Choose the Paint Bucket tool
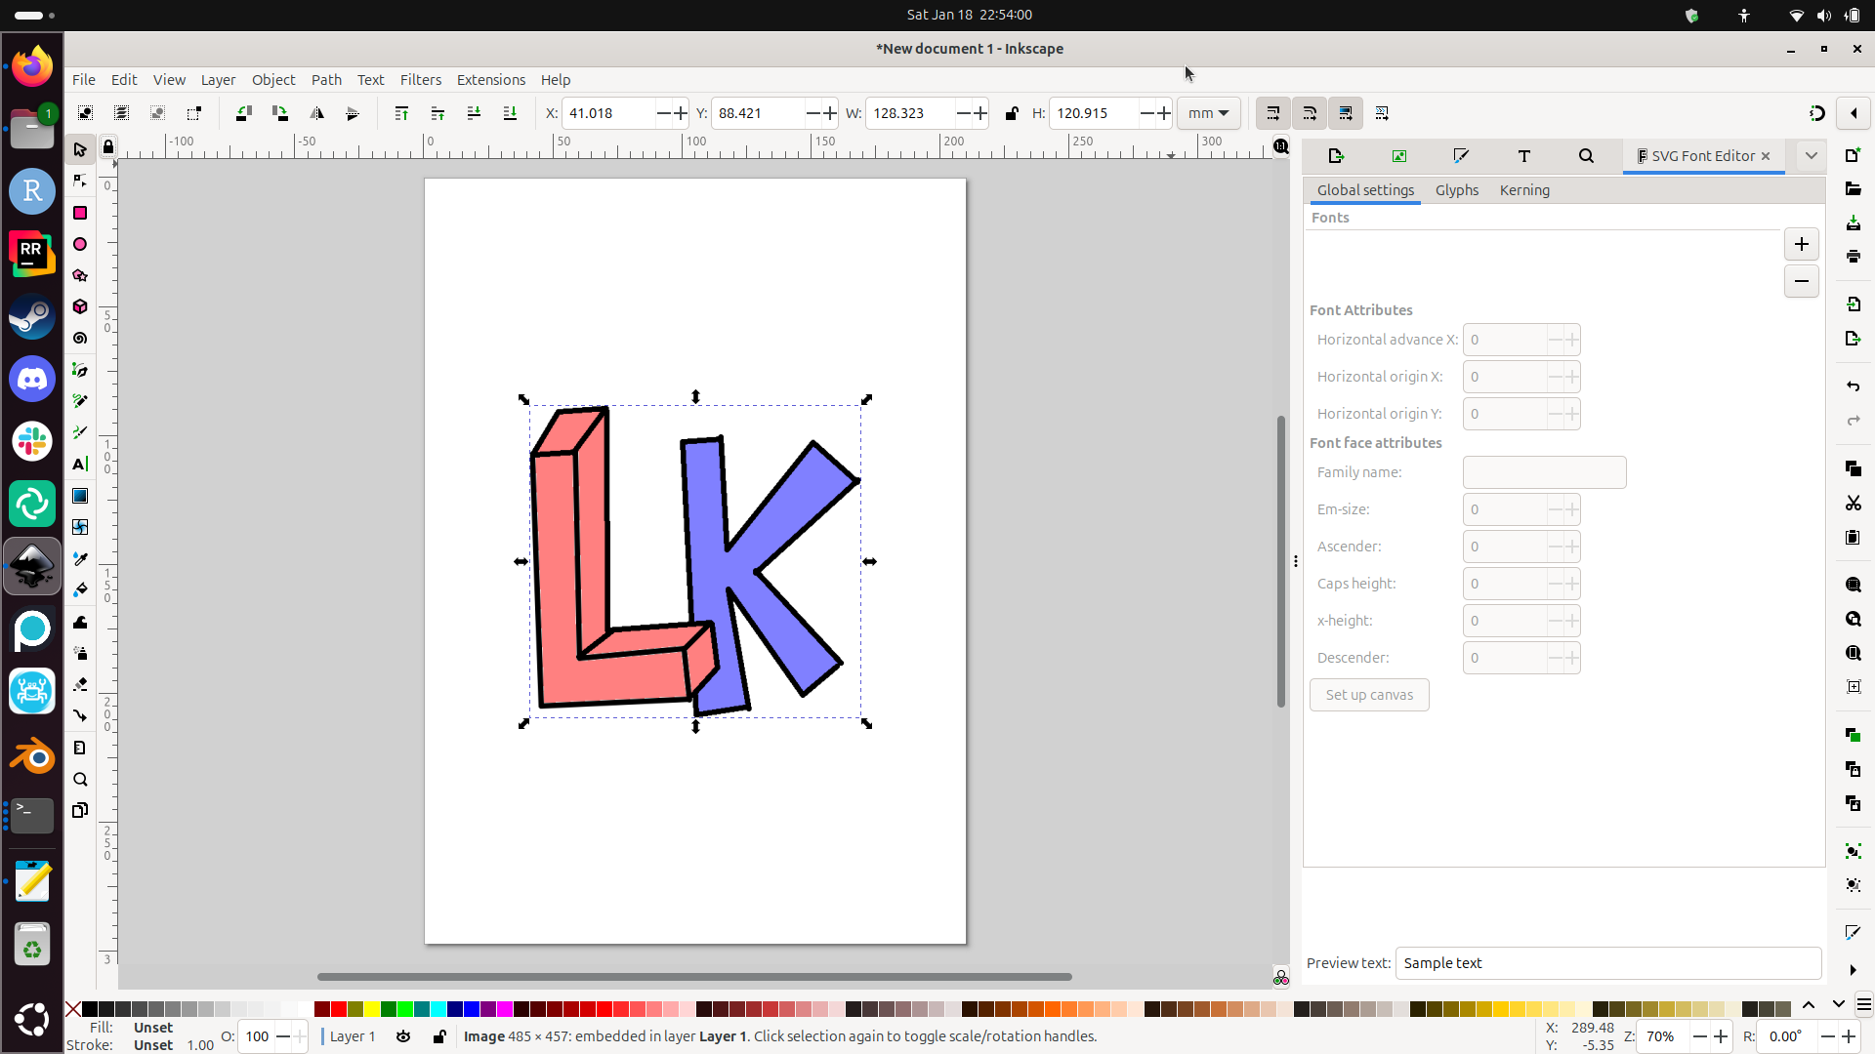The height and width of the screenshot is (1054, 1875). click(80, 589)
